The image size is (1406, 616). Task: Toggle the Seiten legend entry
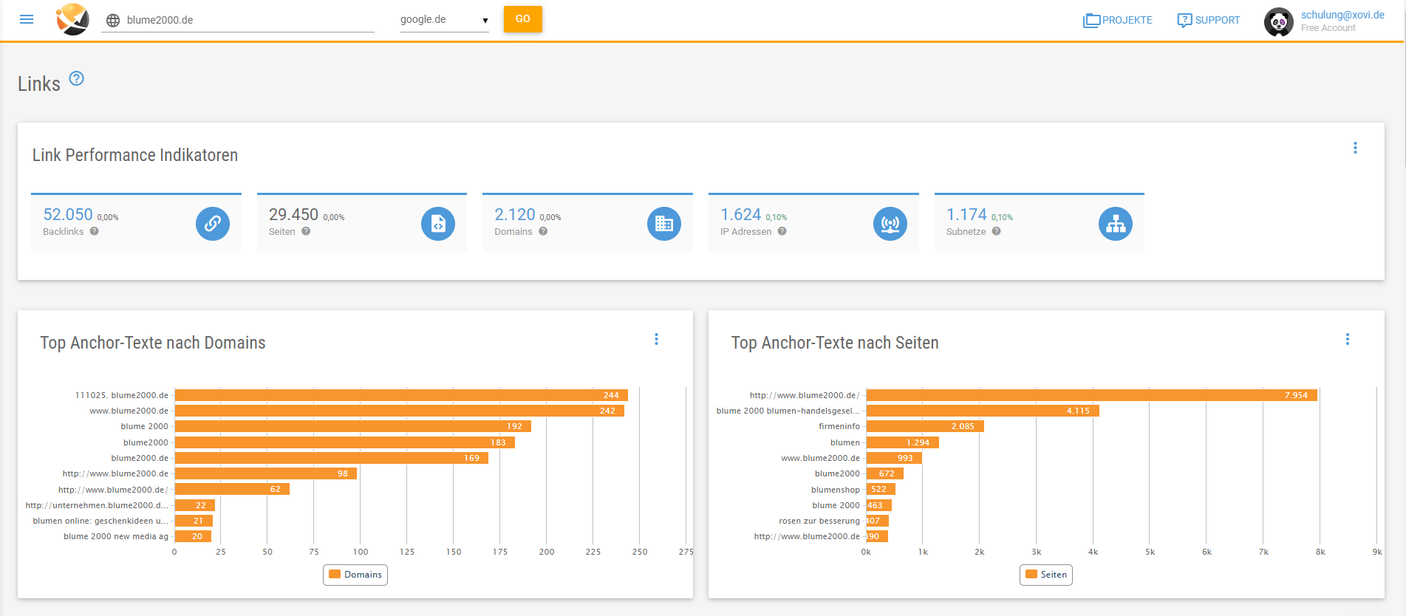1046,575
